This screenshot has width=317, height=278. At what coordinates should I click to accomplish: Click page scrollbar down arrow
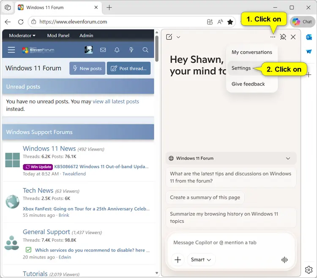click(x=157, y=273)
